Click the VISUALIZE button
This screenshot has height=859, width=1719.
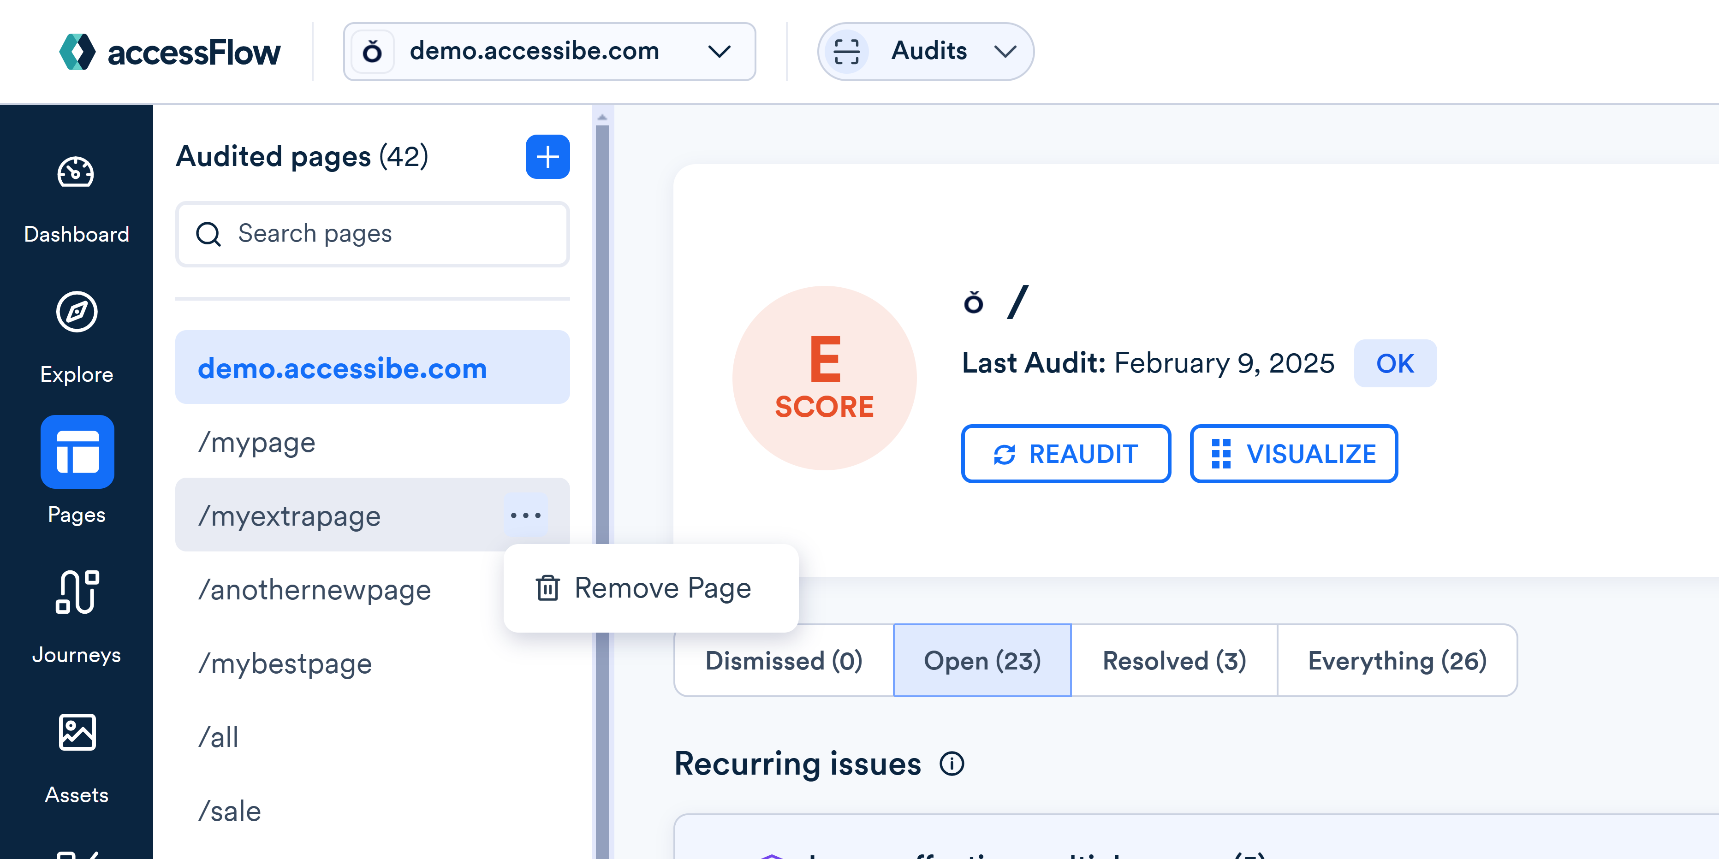point(1294,454)
